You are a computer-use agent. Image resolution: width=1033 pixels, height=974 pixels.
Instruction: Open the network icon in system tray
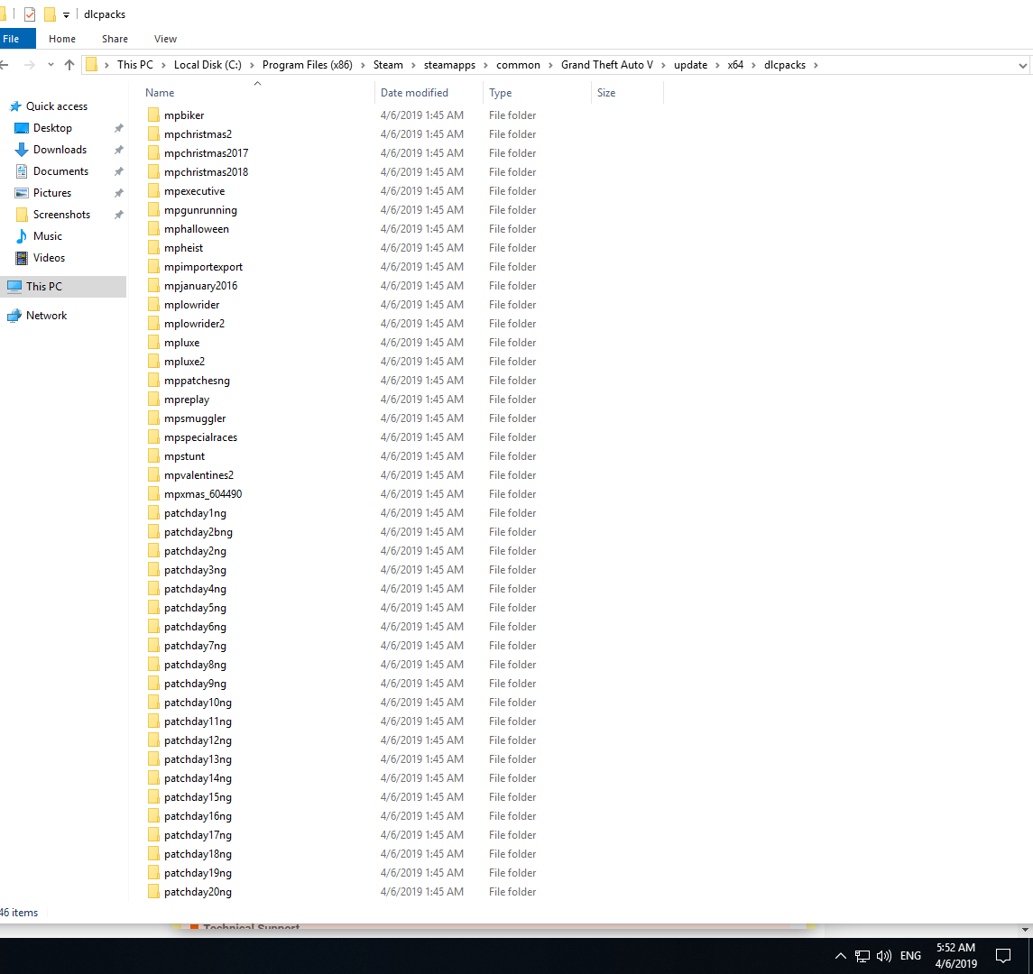tap(862, 956)
